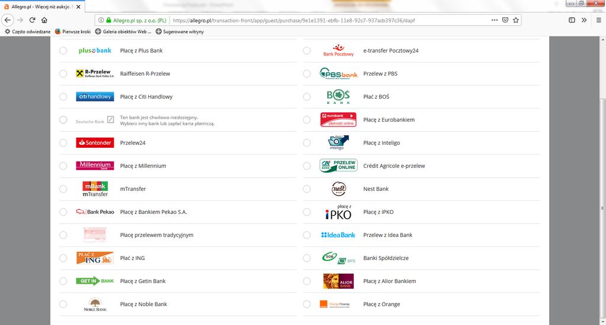
Task: Click the Santander logo
Action: (95, 142)
